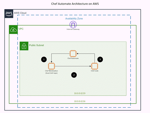
Task: Click the AWS logo icon
Action: coord(9,14)
